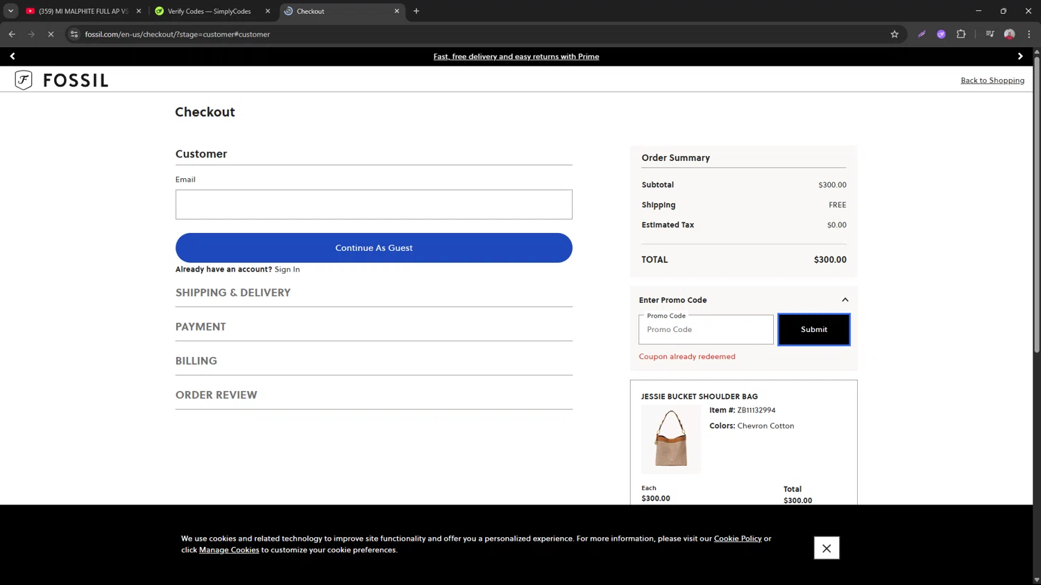Click the item number ZB111132994
Image resolution: width=1041 pixels, height=585 pixels.
756,410
